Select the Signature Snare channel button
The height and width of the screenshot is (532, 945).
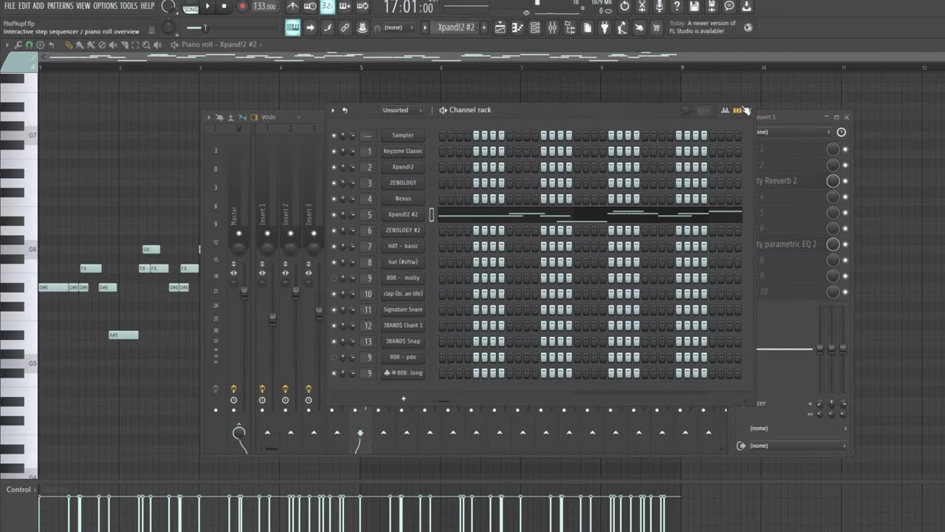pyautogui.click(x=402, y=310)
